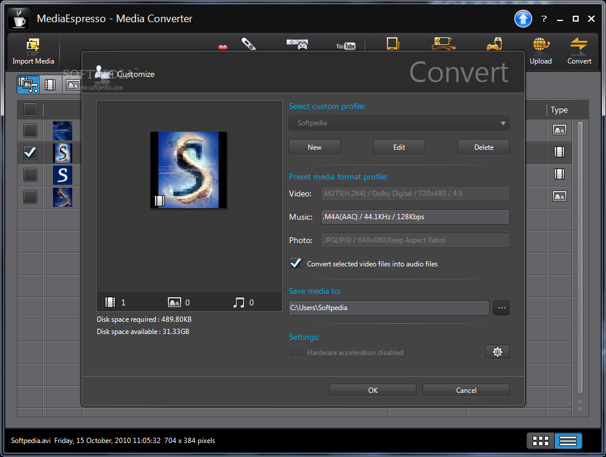606x457 pixels.
Task: Click the Delete profile button
Action: click(x=484, y=147)
